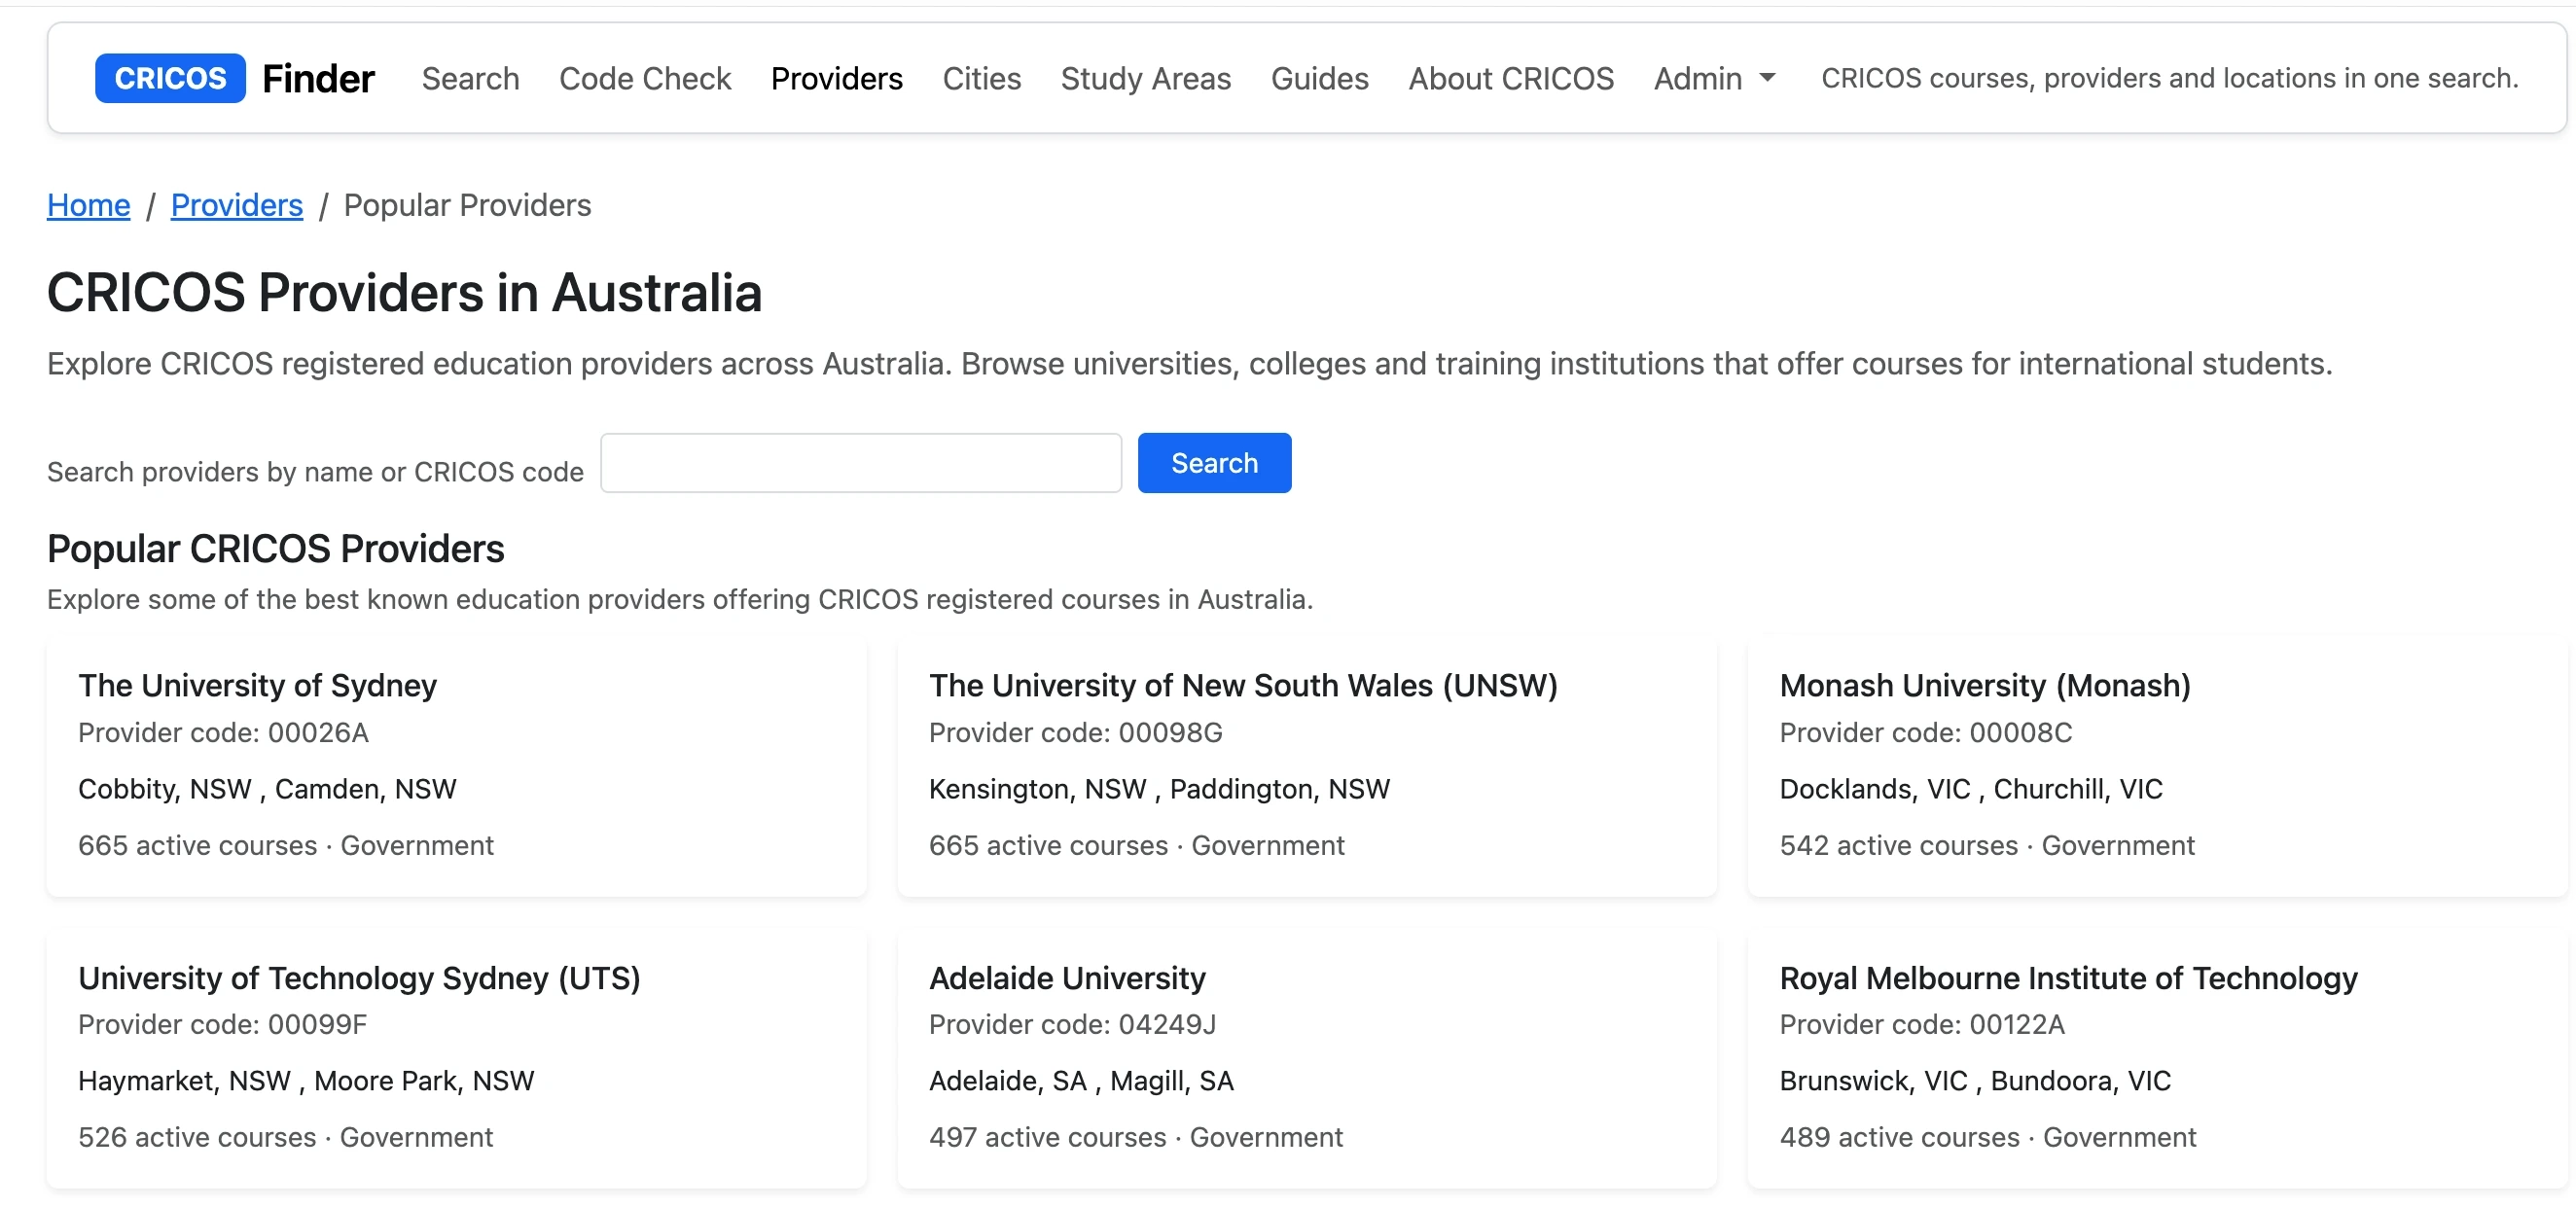Screen dimensions: 2576x1208
Task: Click 497 active courses text
Action: (x=1048, y=1138)
